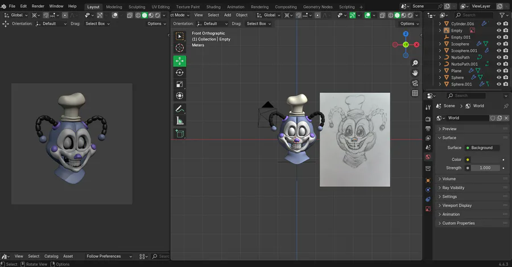Open Options in the right viewport header

[x=410, y=23]
